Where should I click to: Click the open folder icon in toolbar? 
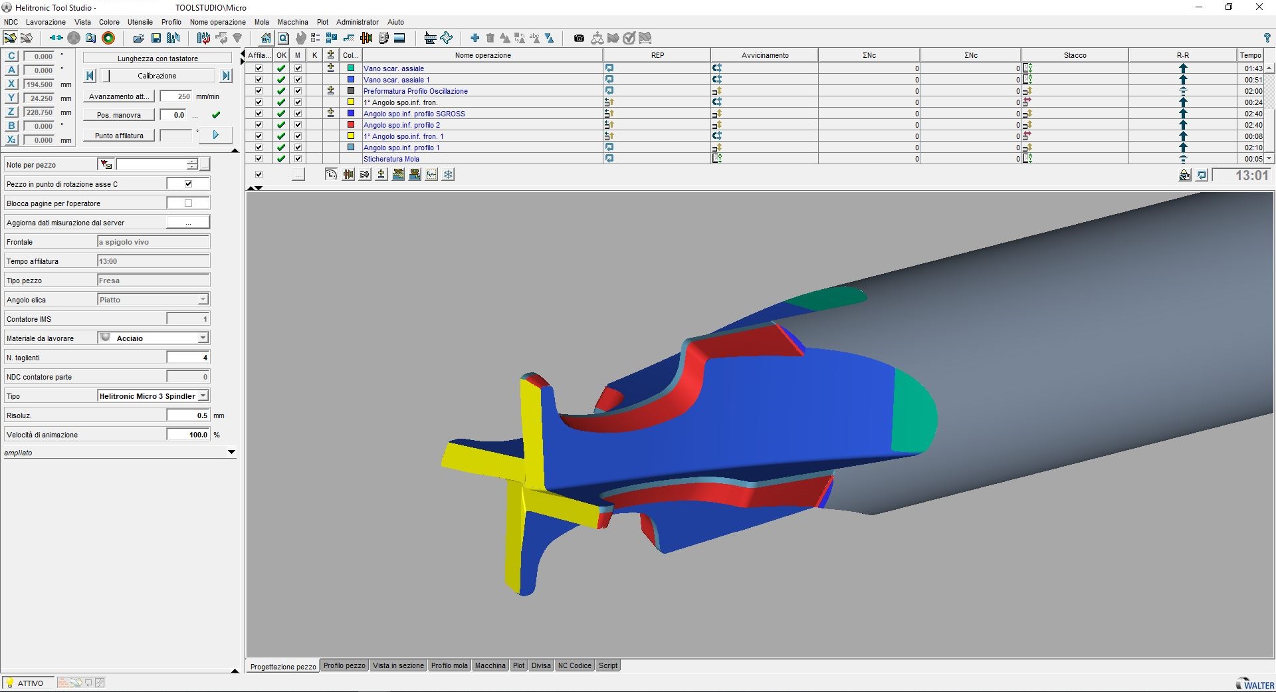point(138,38)
